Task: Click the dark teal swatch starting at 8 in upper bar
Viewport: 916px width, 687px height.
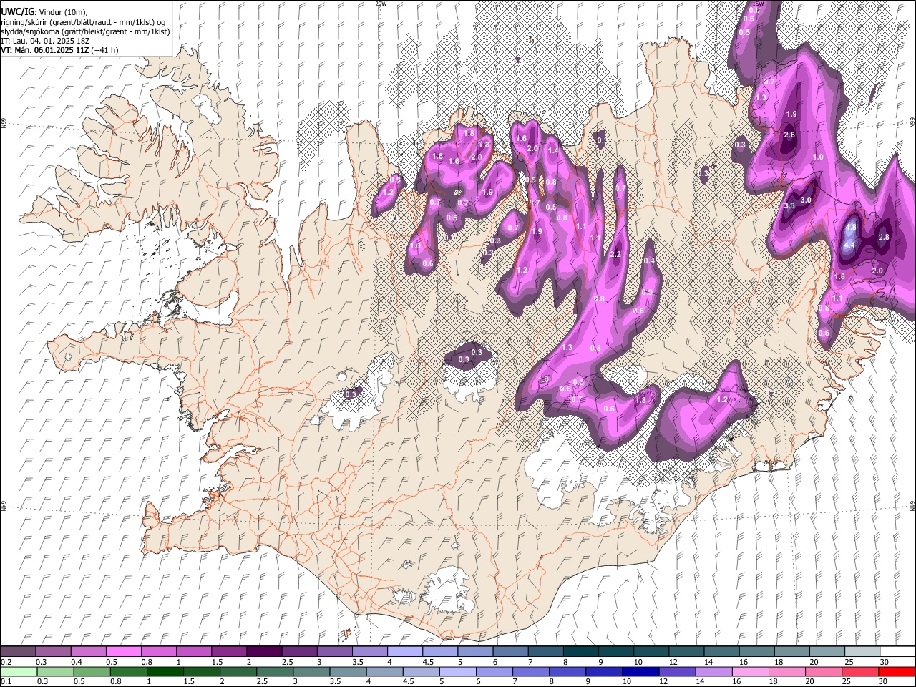Action: click(x=580, y=652)
